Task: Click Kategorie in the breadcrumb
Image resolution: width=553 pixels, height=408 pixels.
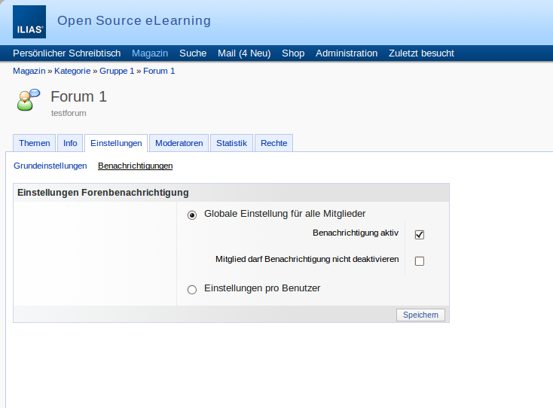Action: point(72,71)
